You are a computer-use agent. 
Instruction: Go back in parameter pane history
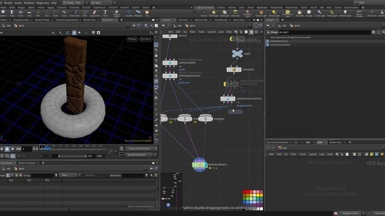click(268, 25)
